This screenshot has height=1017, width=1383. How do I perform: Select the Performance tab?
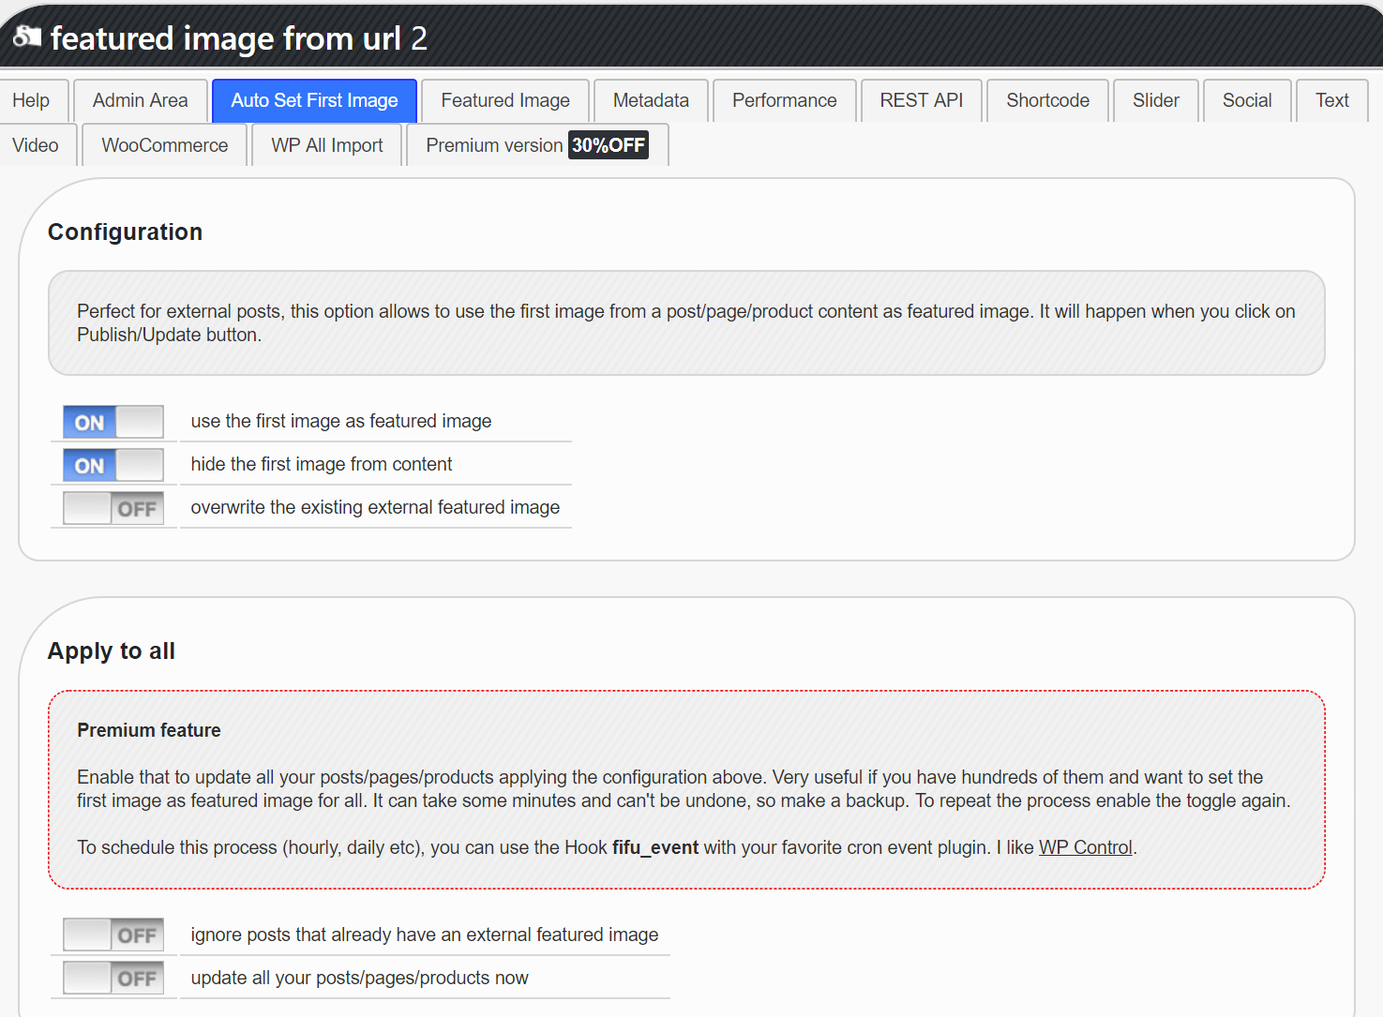pos(784,100)
